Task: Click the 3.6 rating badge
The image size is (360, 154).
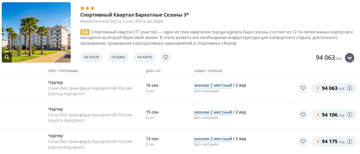Action: coord(85,32)
